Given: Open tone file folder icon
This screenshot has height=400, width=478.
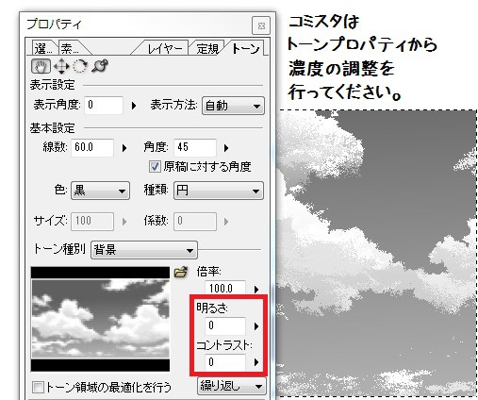Looking at the screenshot, I should click(181, 272).
